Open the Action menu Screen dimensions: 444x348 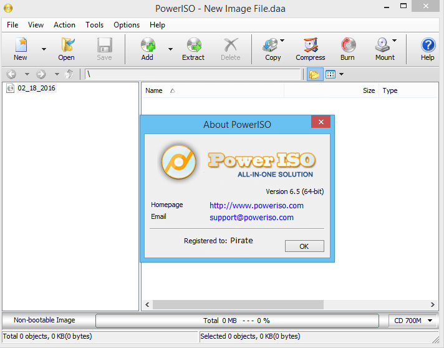coord(65,25)
